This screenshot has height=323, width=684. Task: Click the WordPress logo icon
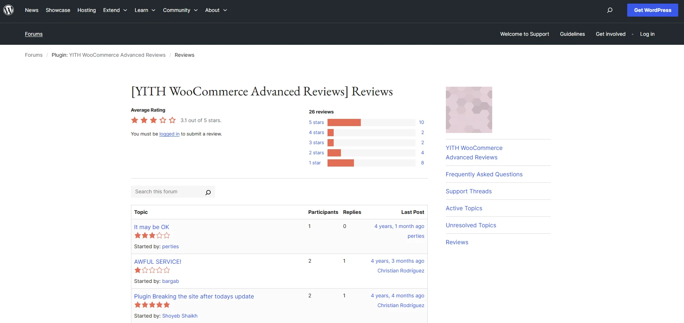tap(9, 10)
